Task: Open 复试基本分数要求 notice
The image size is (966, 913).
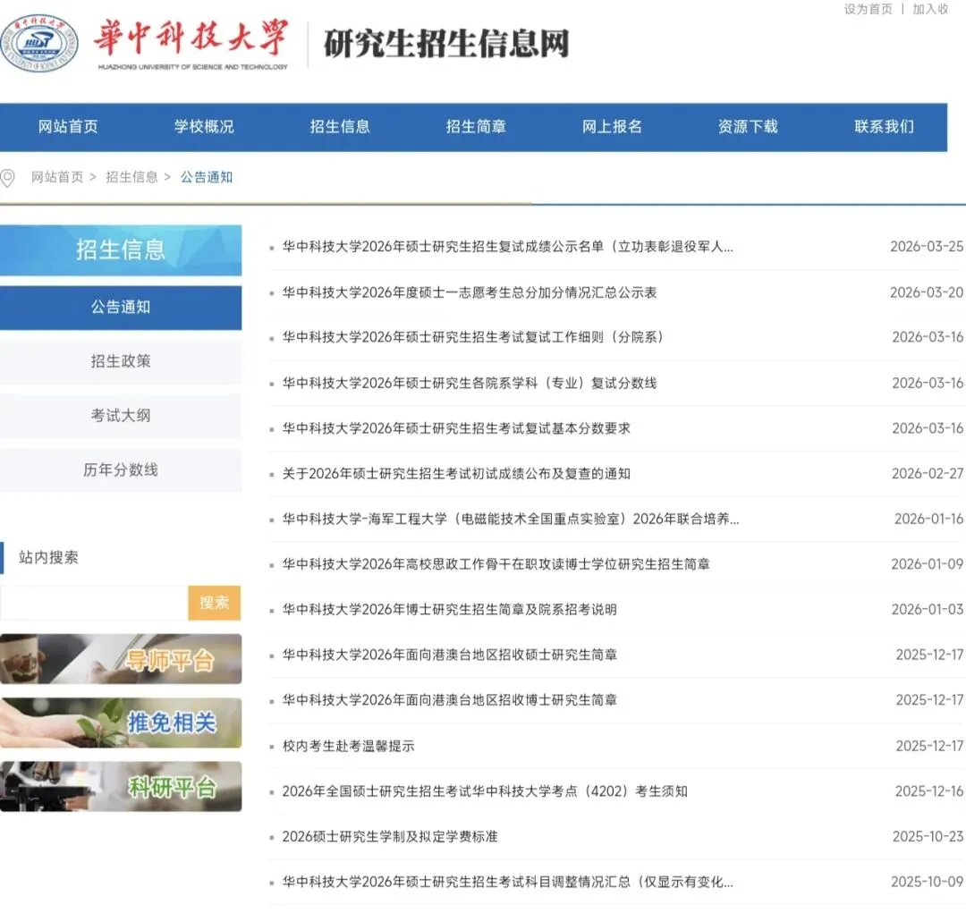Action: pyautogui.click(x=456, y=428)
